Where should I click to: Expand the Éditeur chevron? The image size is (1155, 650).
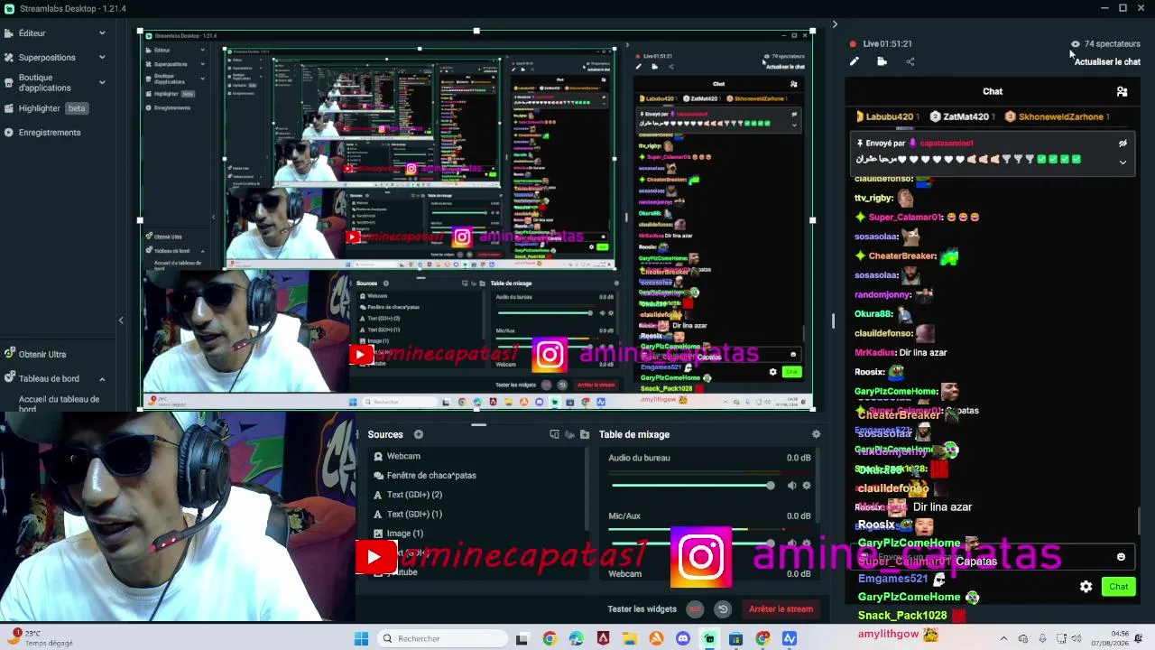[102, 33]
